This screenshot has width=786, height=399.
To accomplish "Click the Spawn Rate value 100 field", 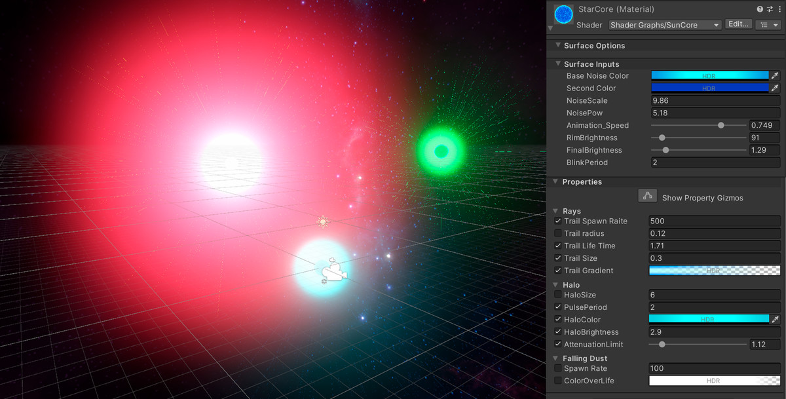I will [715, 369].
